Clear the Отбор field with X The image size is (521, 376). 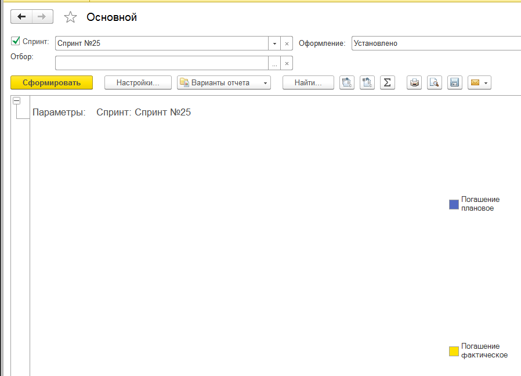point(287,63)
